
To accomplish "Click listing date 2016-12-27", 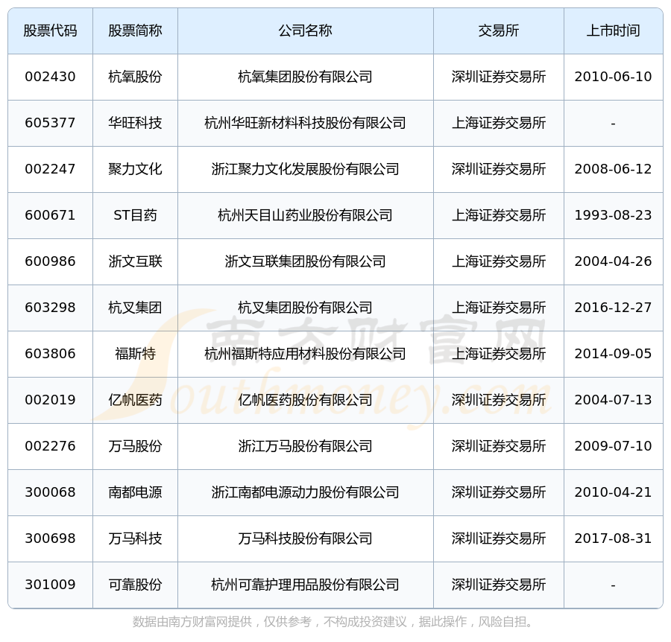I will 614,308.
